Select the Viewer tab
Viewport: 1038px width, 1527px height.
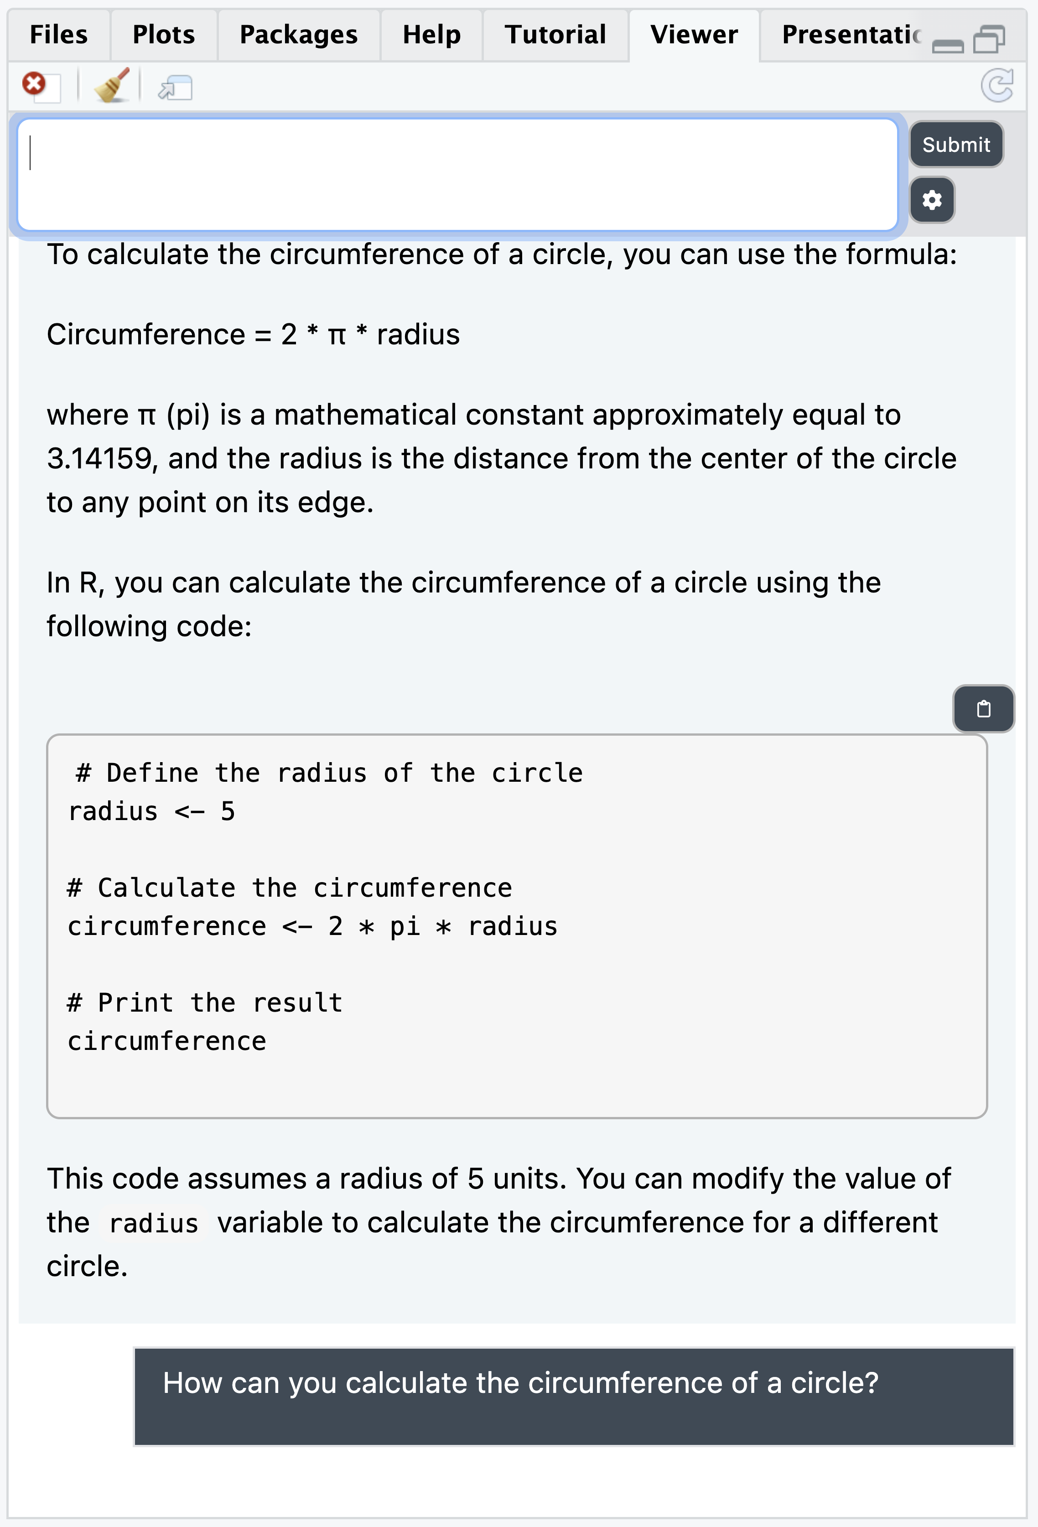point(694,35)
